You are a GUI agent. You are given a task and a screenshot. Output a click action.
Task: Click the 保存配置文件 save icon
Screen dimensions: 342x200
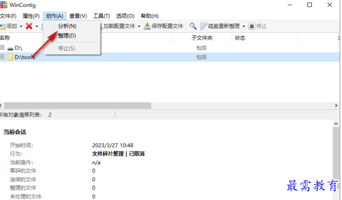click(147, 26)
